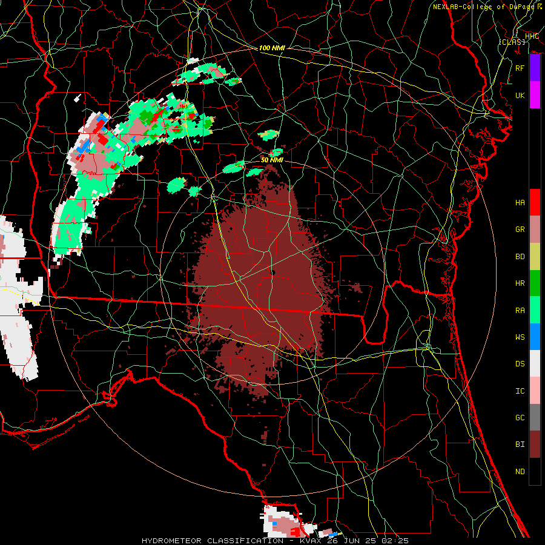Click the "NEXLAB-College of DuPage" credit text

point(484,7)
